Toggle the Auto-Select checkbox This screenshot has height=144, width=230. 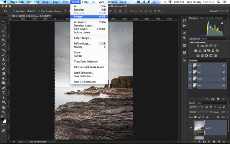[x=14, y=11]
